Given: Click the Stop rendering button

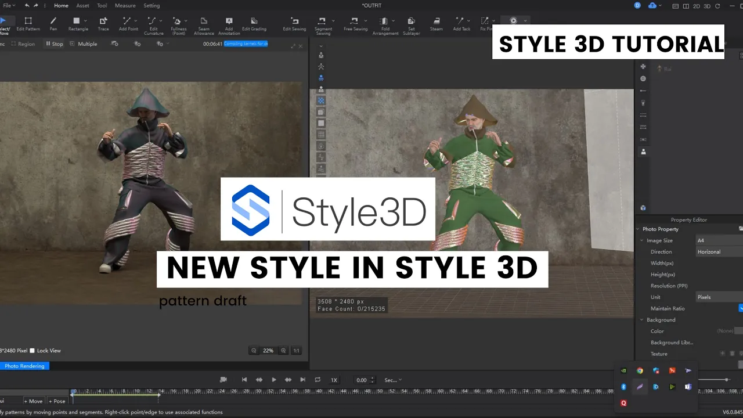Looking at the screenshot, I should coord(54,44).
